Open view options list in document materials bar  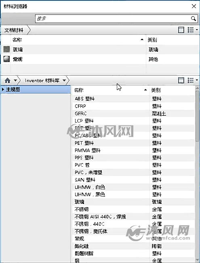(192, 30)
